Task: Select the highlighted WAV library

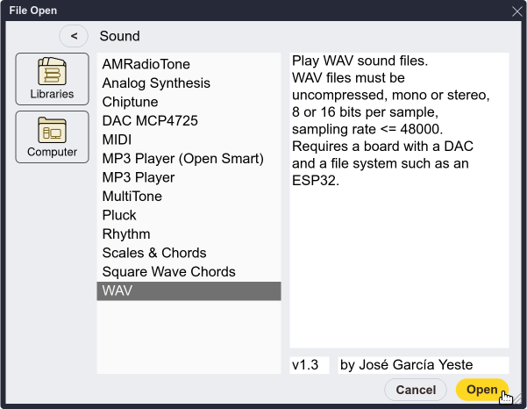Action: click(x=118, y=291)
